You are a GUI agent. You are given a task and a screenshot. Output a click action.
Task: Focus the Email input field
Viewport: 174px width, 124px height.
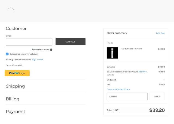29,42
